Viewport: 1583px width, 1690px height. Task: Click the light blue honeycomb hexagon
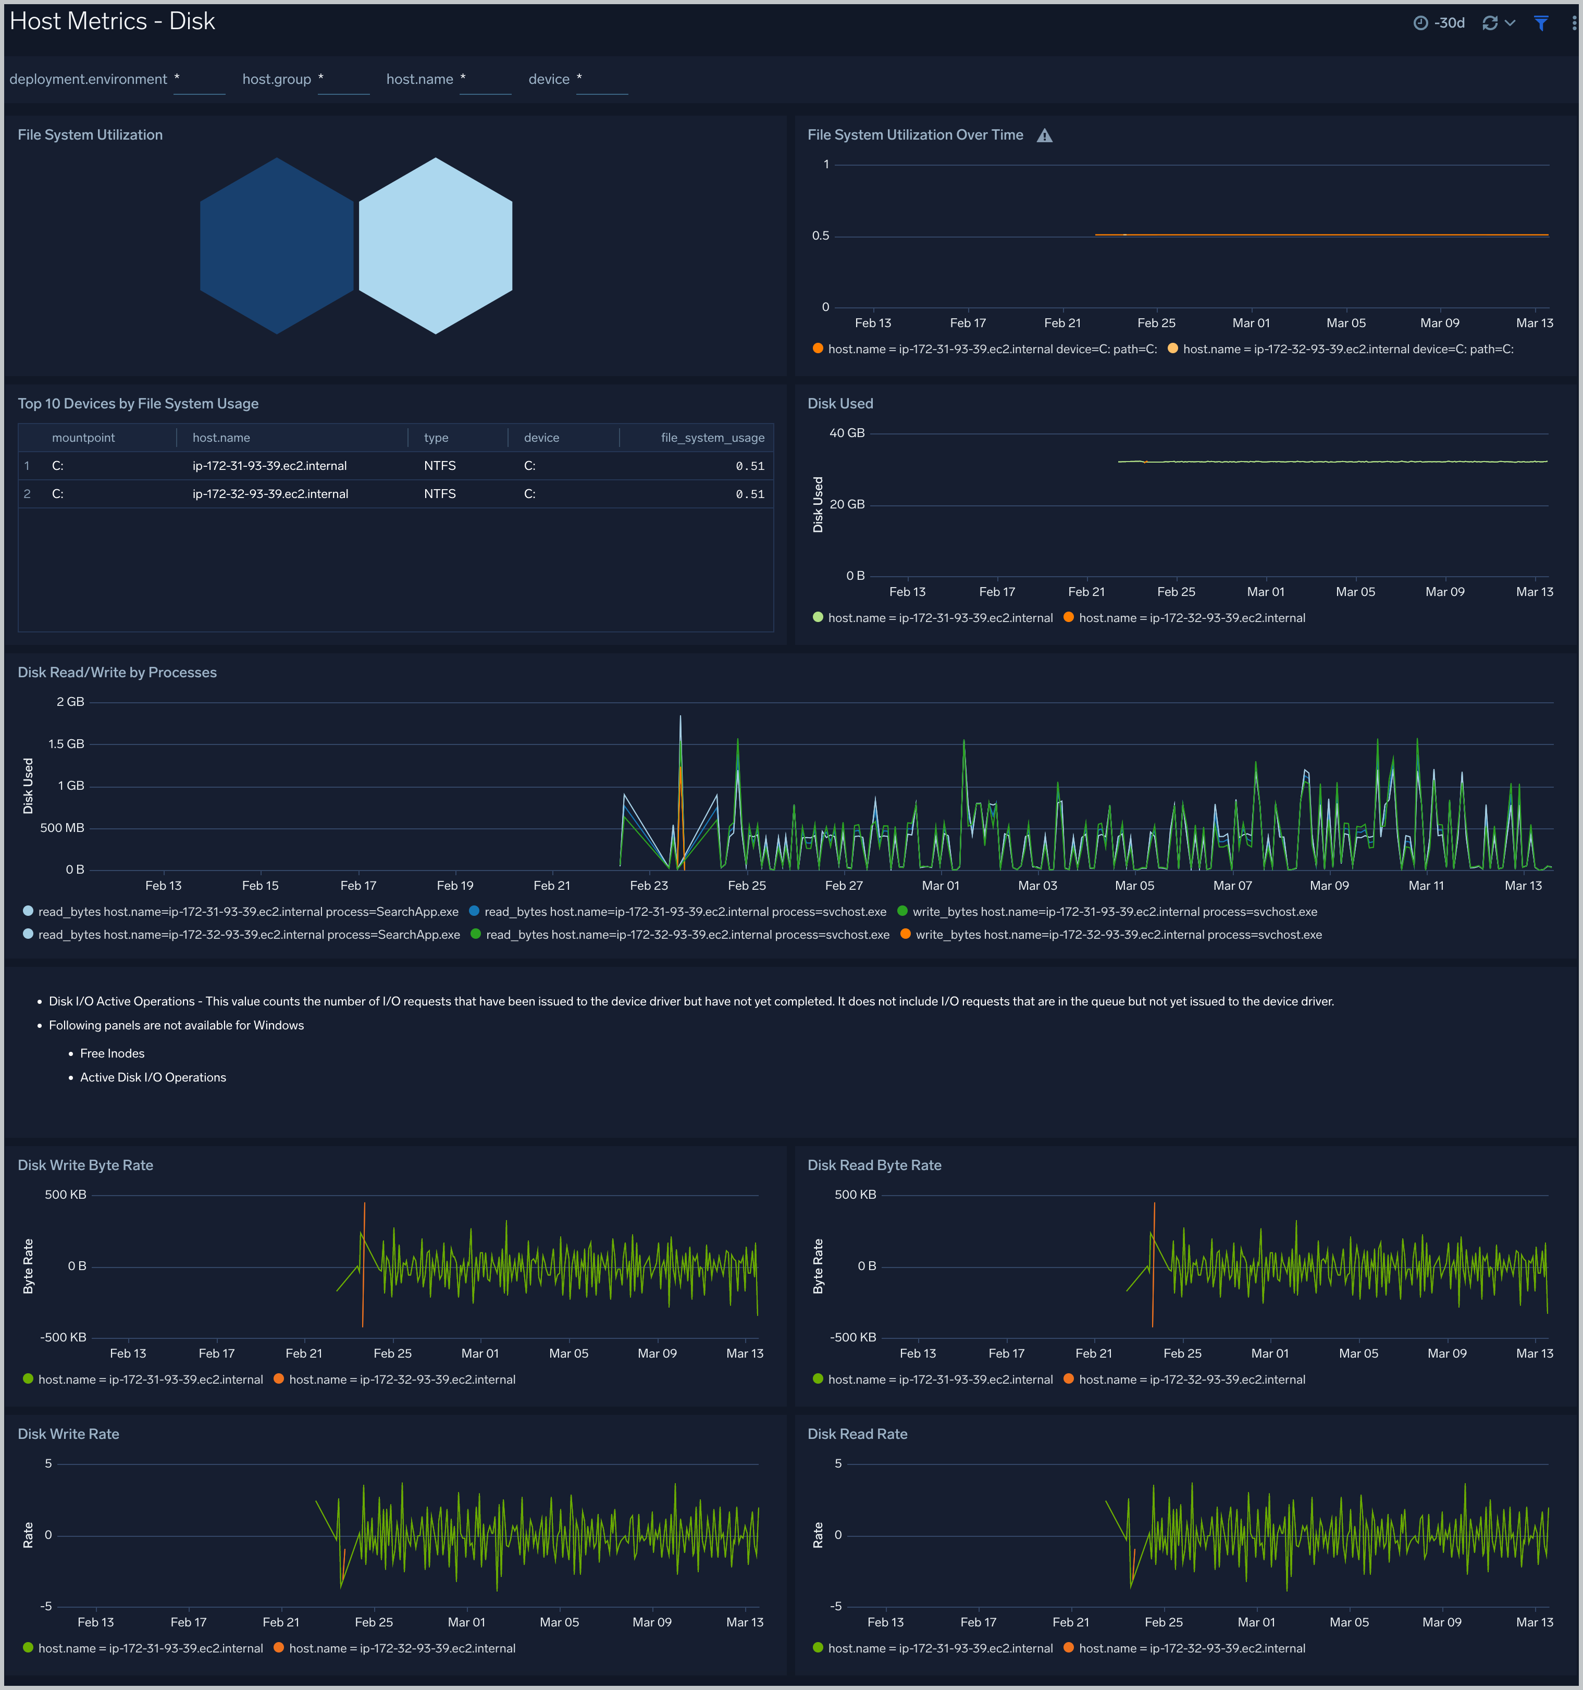[435, 246]
